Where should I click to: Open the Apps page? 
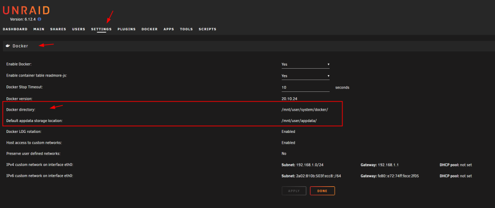(x=169, y=29)
